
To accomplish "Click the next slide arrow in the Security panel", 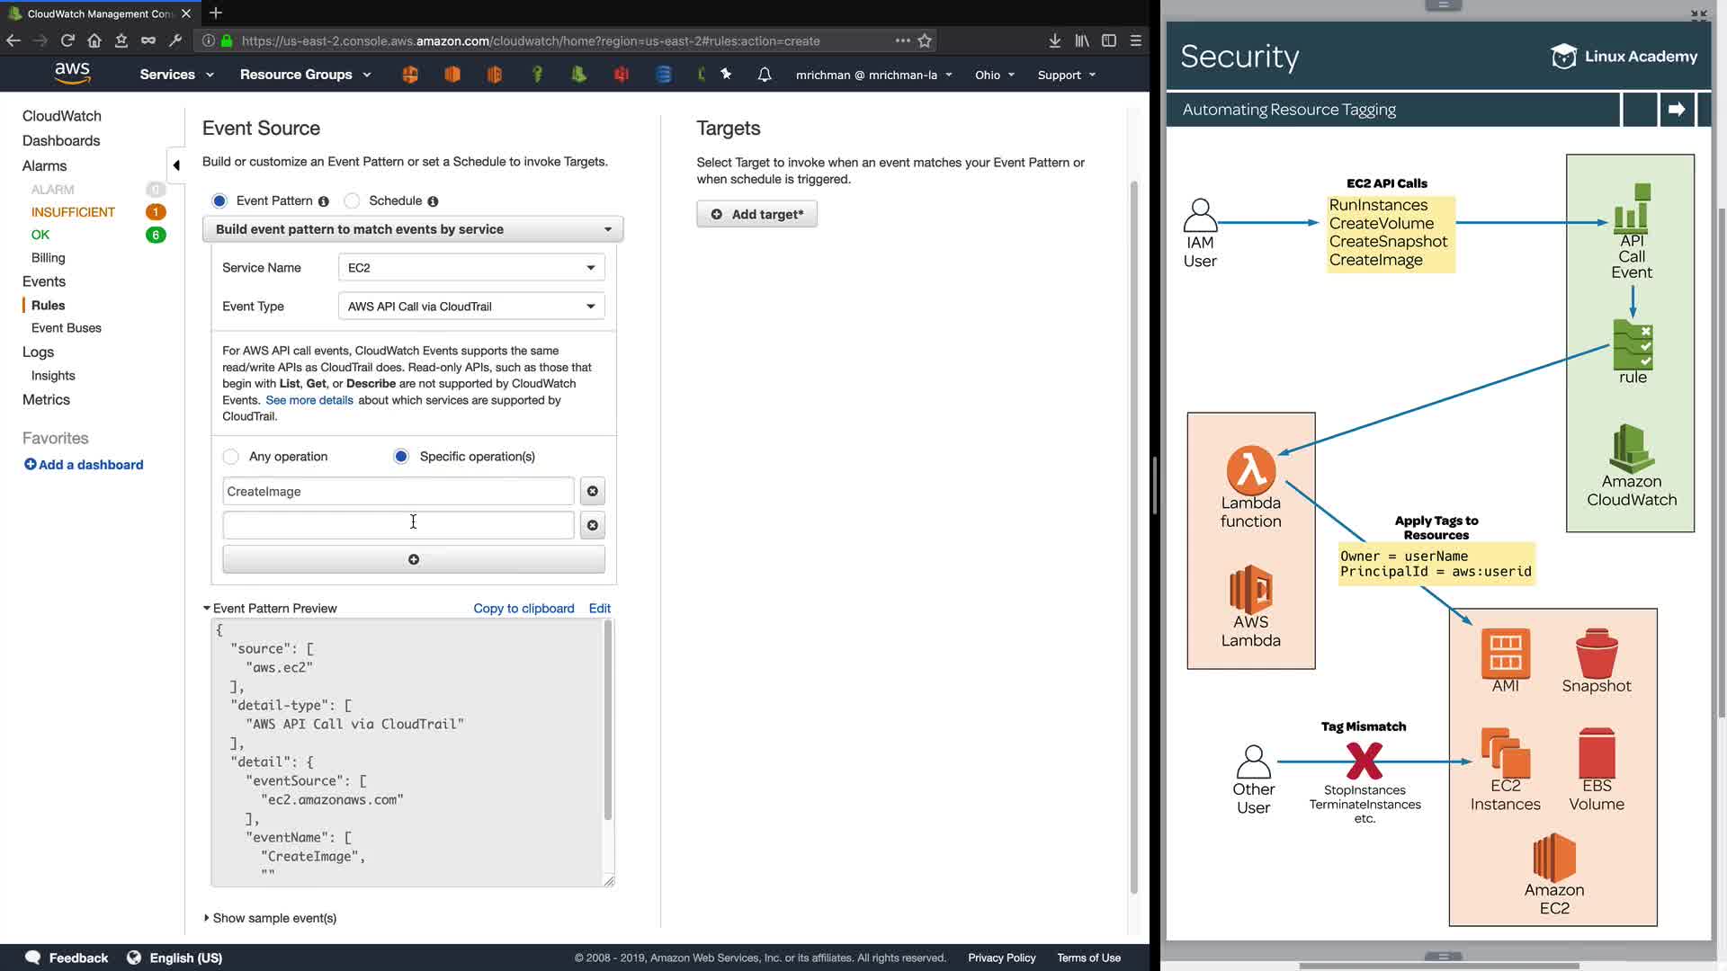I will (x=1677, y=110).
